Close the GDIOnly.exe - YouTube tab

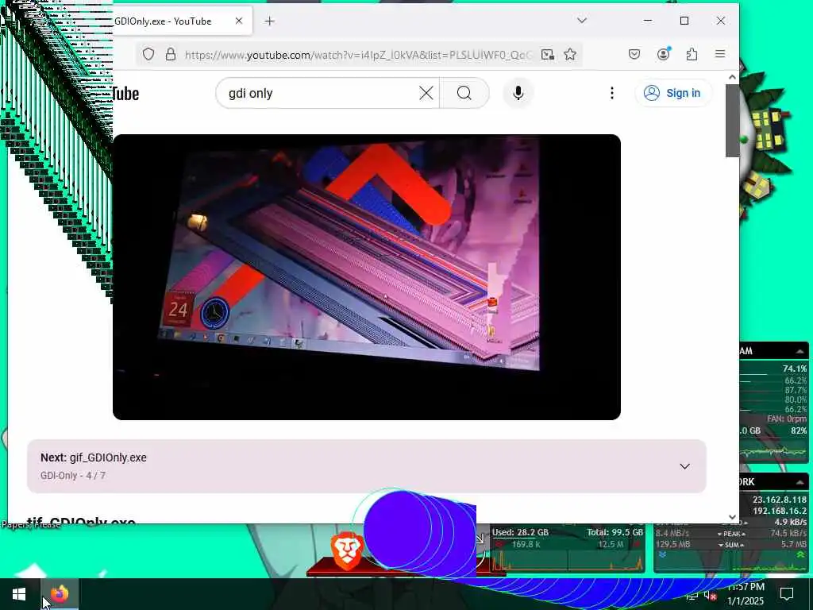pos(238,21)
